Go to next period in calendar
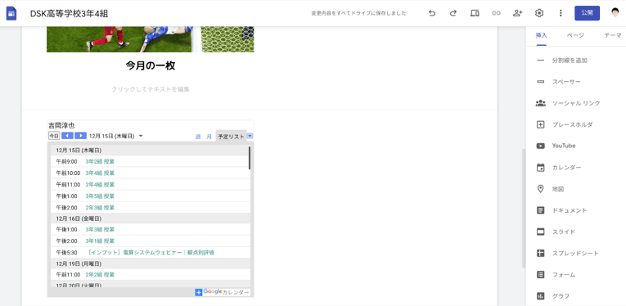The width and height of the screenshot is (626, 306). pyautogui.click(x=81, y=136)
